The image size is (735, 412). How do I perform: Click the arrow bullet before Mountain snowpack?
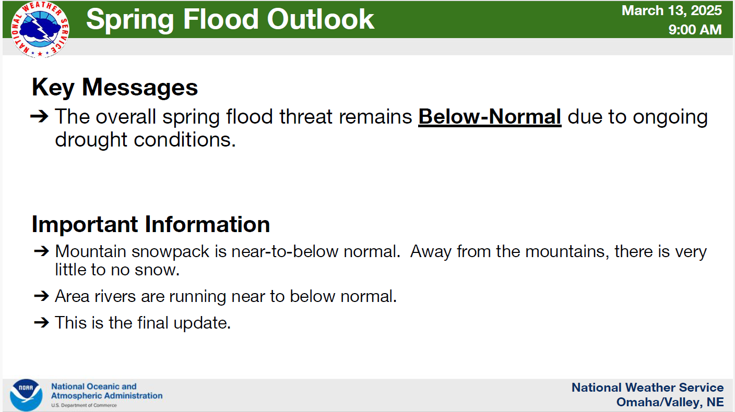point(41,251)
